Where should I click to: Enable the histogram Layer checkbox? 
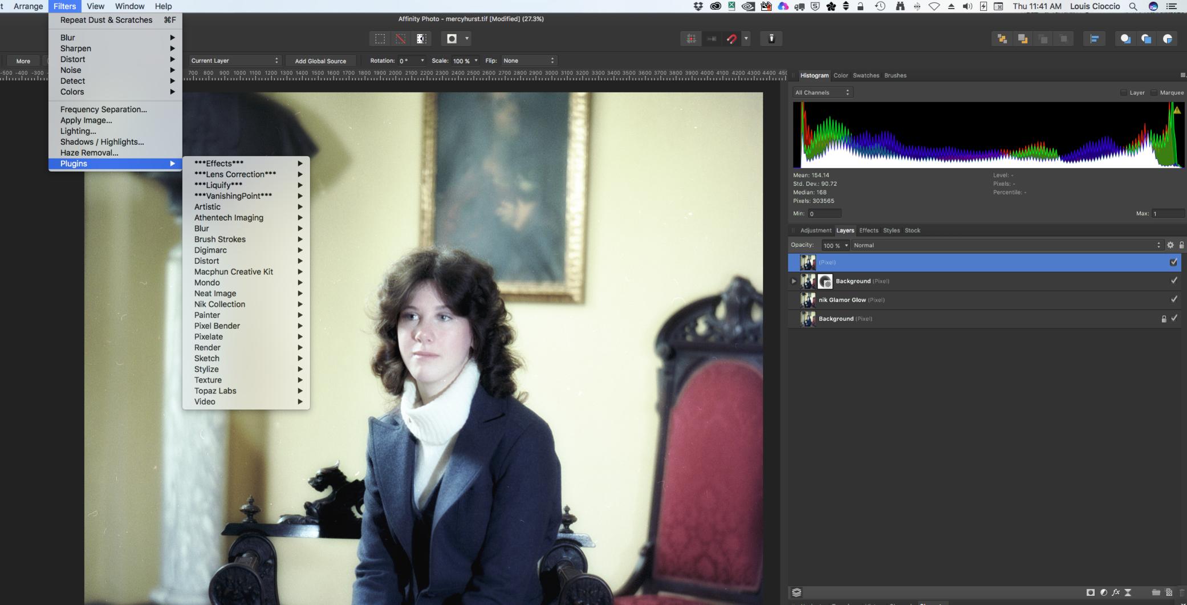(x=1124, y=92)
